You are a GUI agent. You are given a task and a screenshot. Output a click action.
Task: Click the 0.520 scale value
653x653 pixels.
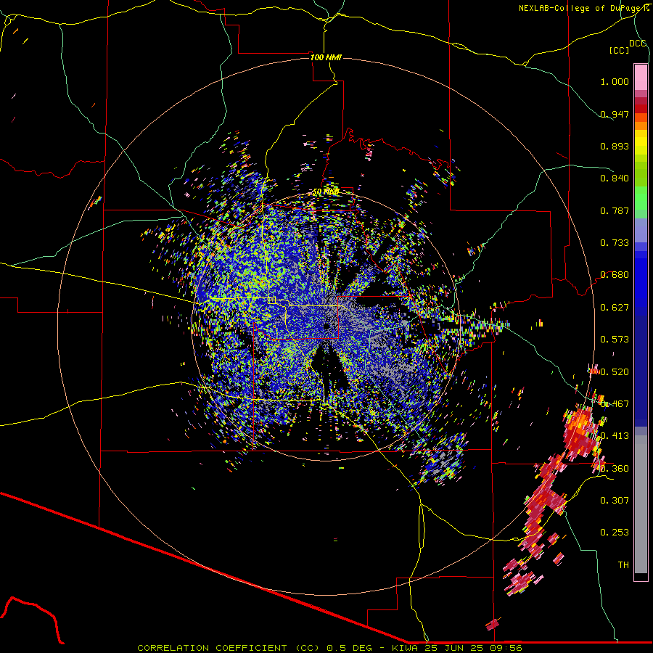click(x=615, y=372)
